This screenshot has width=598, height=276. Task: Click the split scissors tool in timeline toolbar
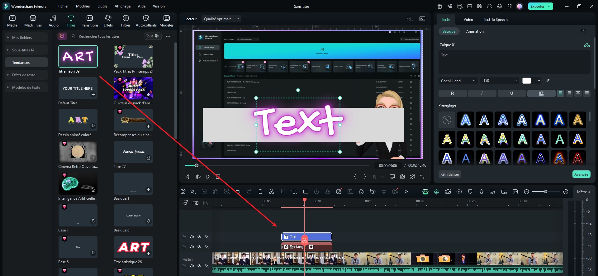click(272, 192)
